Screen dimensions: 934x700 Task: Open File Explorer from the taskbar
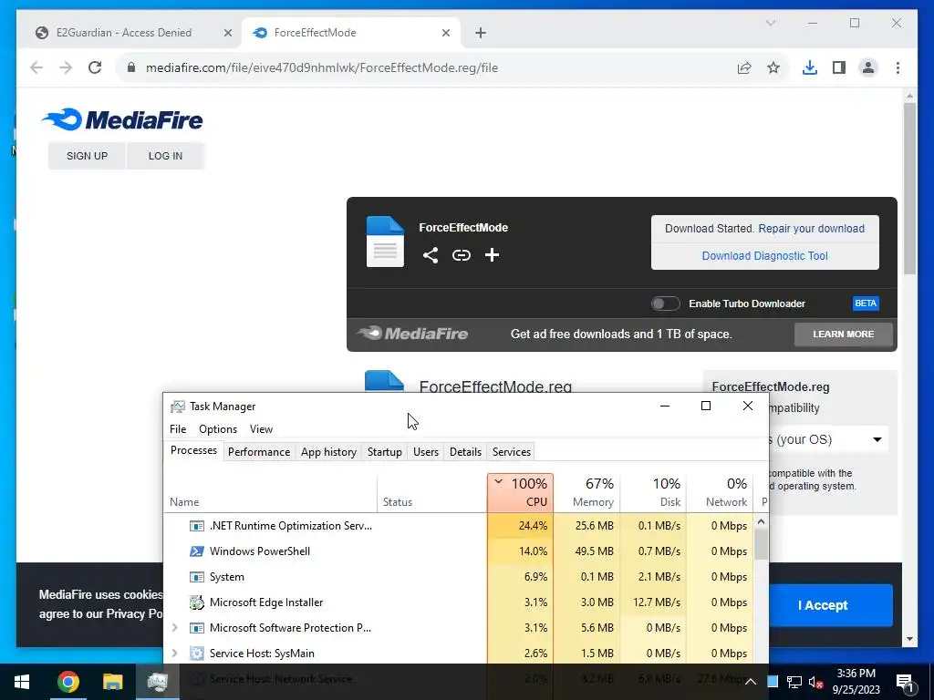point(112,682)
